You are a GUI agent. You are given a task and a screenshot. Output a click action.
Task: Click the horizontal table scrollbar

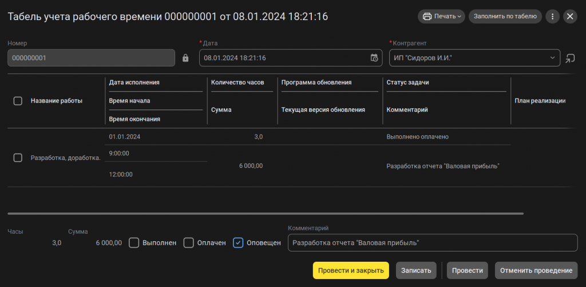pos(266,214)
